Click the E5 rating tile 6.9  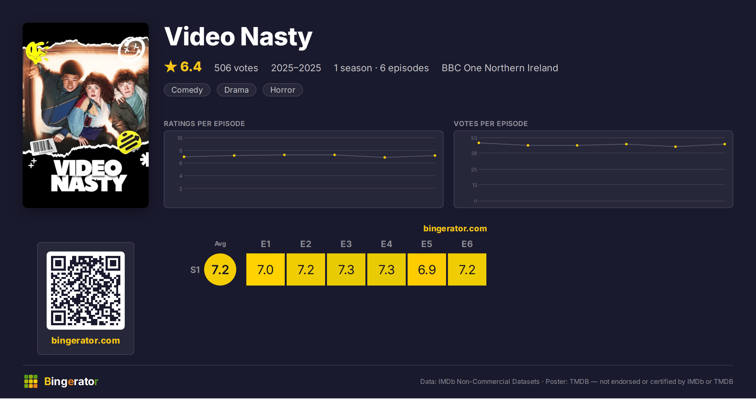[x=427, y=270]
